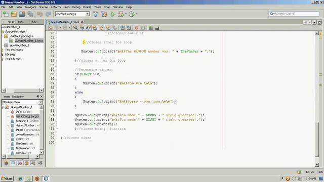Go to next bookmark icon

(x=108, y=28)
